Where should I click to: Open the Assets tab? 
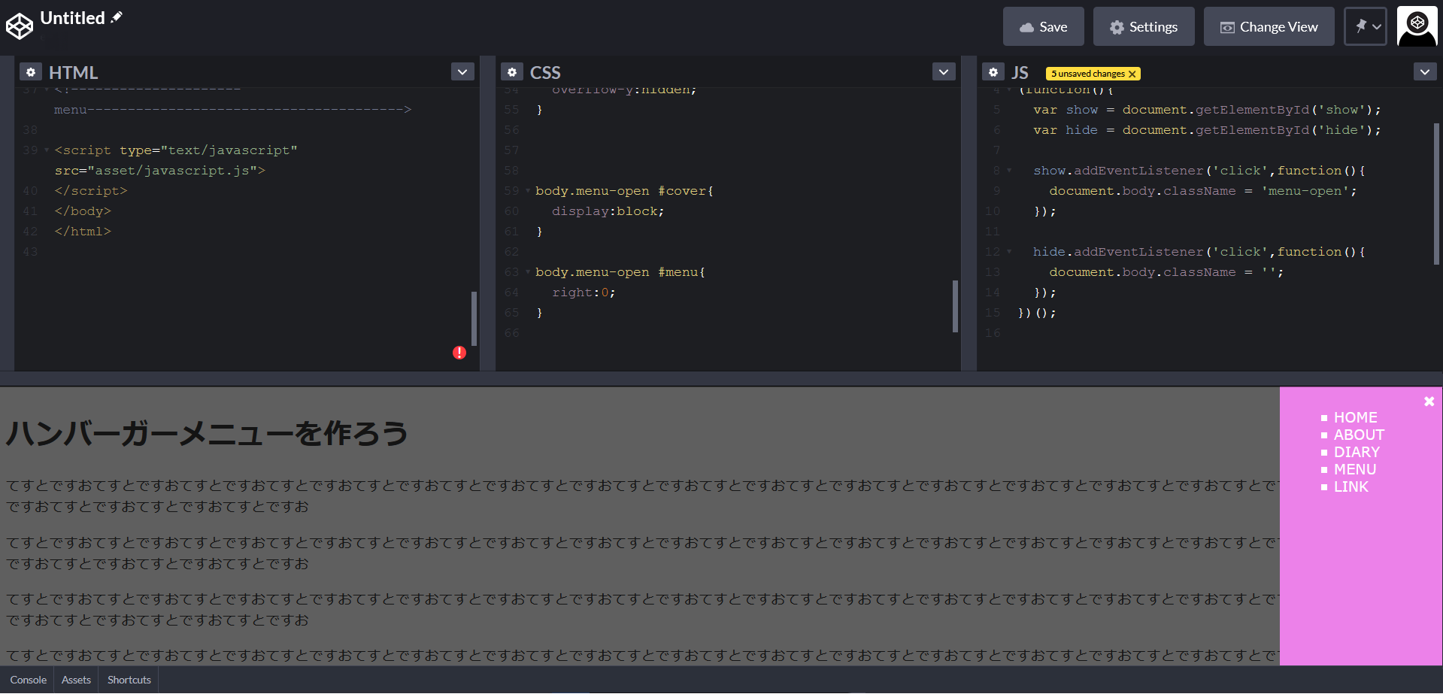click(76, 680)
